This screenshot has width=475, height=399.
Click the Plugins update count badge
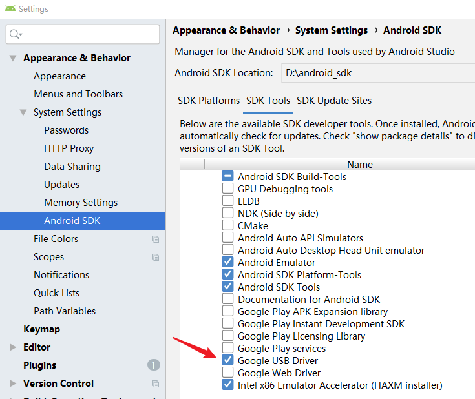[x=154, y=365]
